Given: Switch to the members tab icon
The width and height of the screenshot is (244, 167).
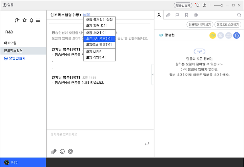Looking at the screenshot, I should pyautogui.click(x=159, y=15).
